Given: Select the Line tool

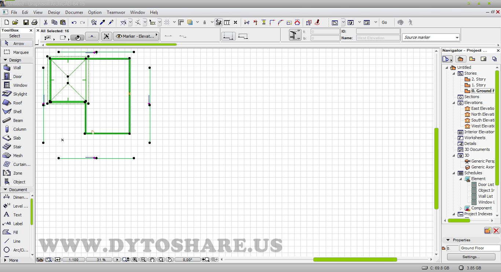Looking at the screenshot, I should [x=15, y=241].
